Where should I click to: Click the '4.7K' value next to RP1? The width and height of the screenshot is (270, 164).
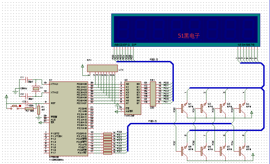(121, 70)
